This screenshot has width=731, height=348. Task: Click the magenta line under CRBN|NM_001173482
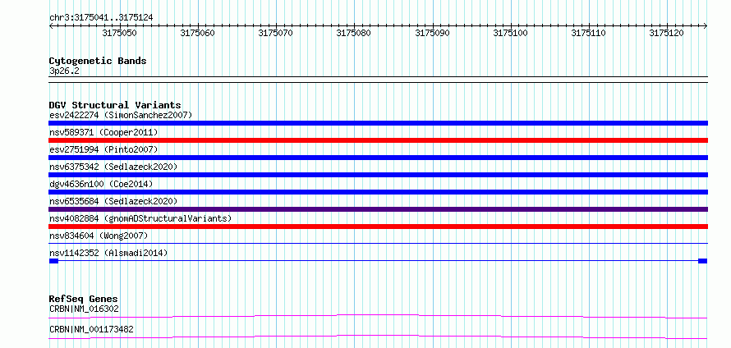(x=378, y=337)
